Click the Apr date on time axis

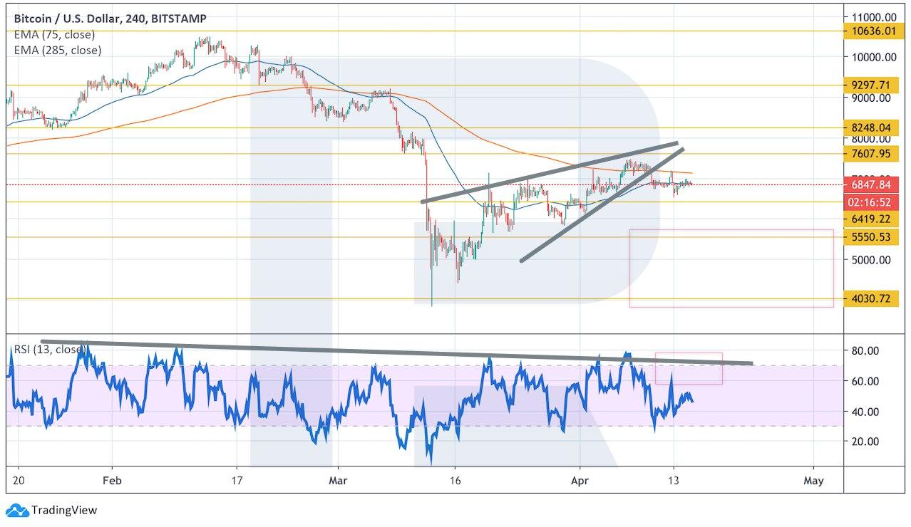coord(581,481)
